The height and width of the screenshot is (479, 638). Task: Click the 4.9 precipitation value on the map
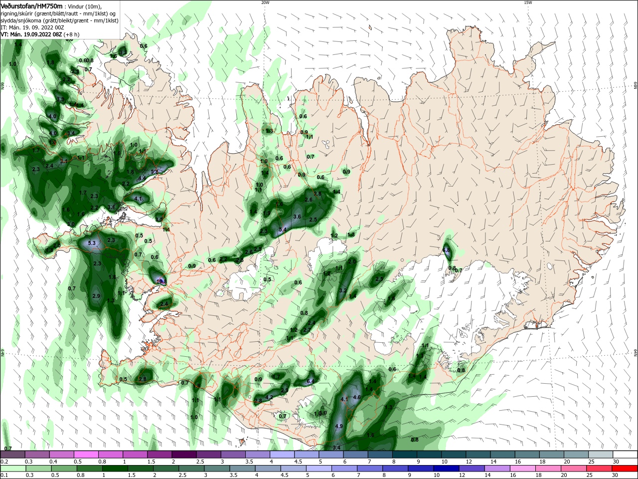pyautogui.click(x=339, y=426)
